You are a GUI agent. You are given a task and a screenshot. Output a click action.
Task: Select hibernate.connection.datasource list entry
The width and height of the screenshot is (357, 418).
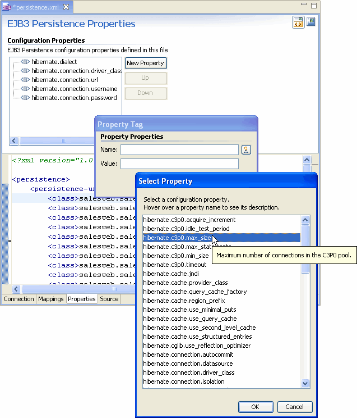pyautogui.click(x=221, y=364)
